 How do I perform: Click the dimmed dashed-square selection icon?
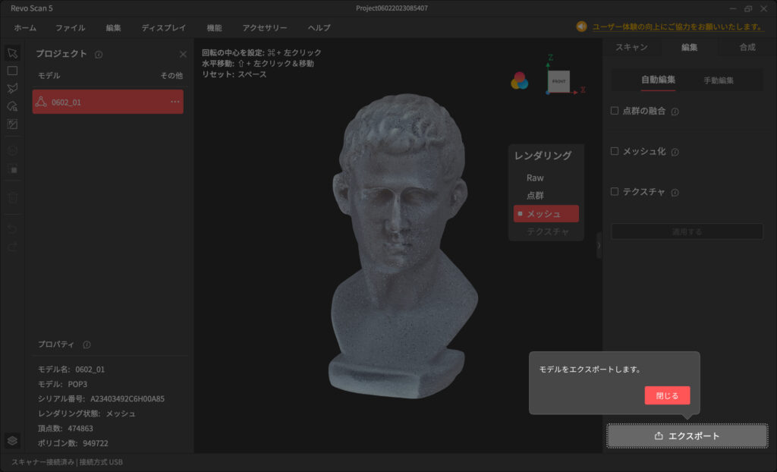12,169
